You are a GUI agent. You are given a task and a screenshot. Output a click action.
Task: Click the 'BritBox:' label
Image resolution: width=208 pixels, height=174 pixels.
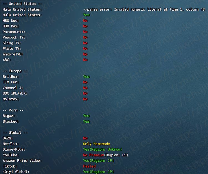point(11,77)
